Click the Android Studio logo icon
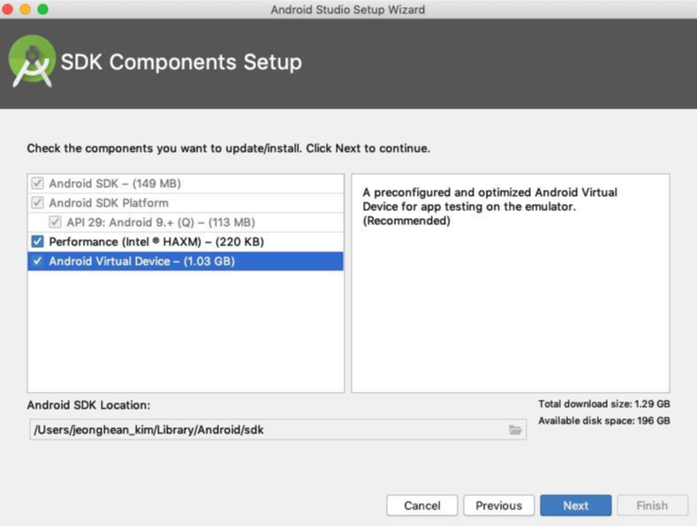This screenshot has height=526, width=697. (32, 61)
